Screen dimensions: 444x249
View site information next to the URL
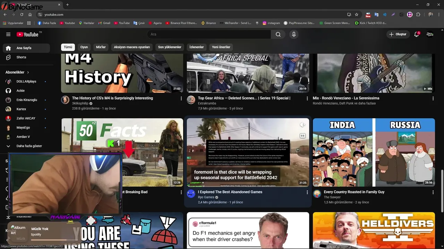pyautogui.click(x=40, y=15)
